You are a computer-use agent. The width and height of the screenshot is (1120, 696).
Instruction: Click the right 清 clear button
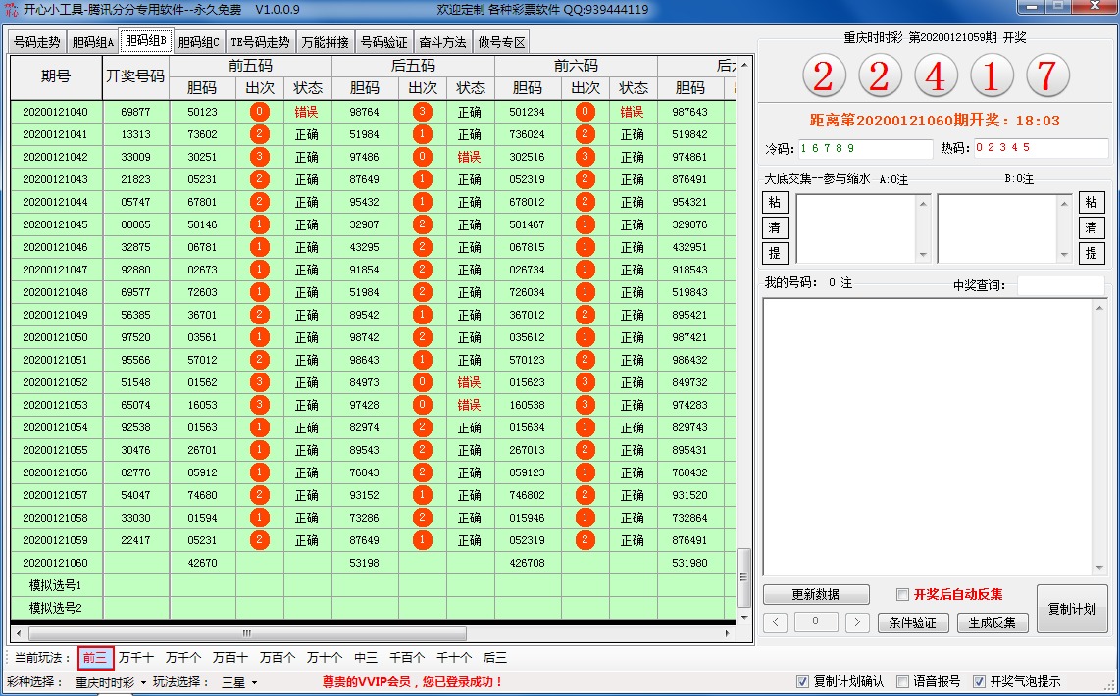click(x=1091, y=227)
